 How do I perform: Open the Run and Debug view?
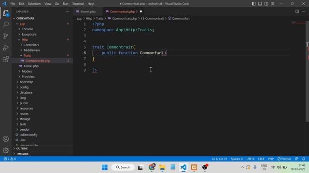point(6,48)
